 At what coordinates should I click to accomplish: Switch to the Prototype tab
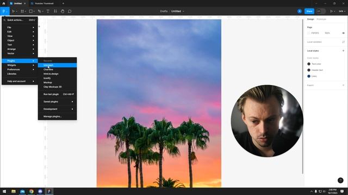321,19
